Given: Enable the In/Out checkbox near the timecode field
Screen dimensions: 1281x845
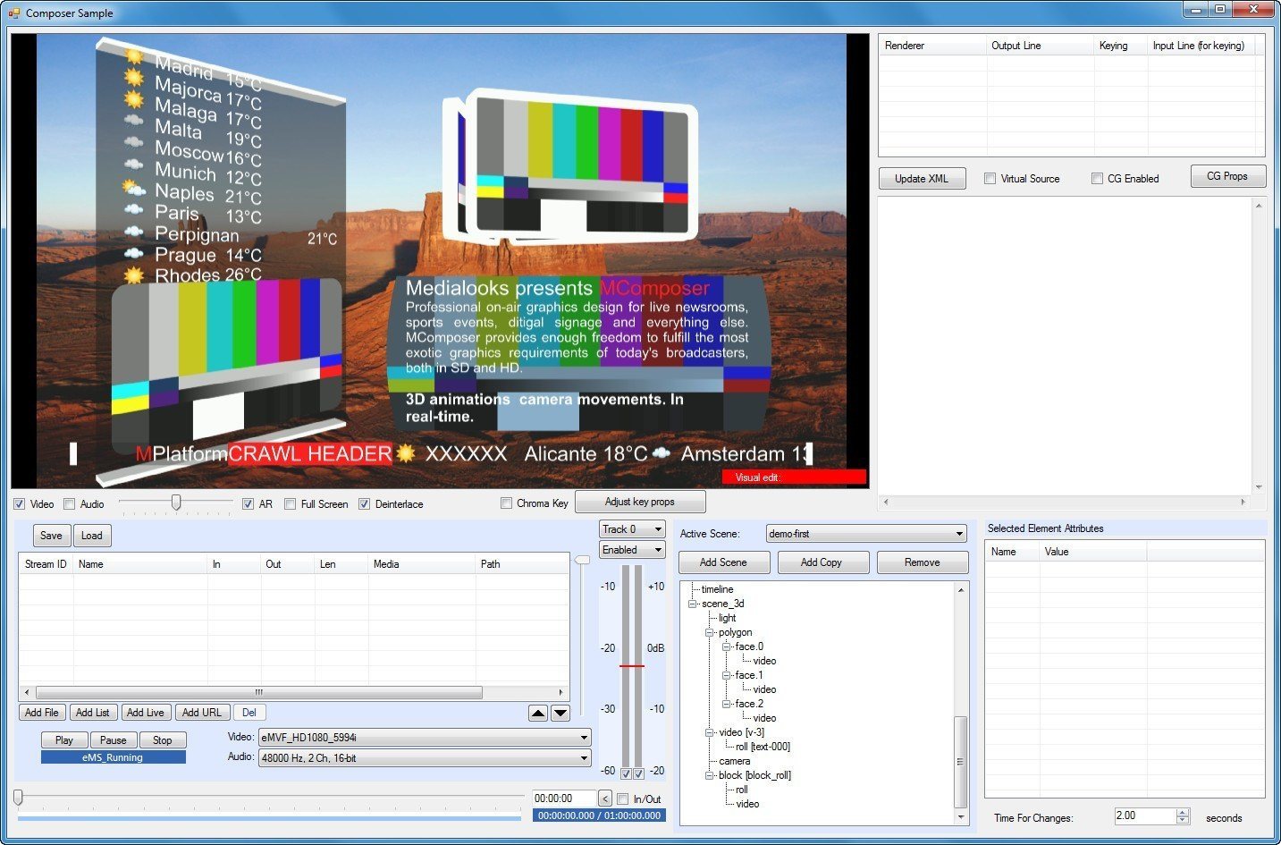Looking at the screenshot, I should 623,799.
